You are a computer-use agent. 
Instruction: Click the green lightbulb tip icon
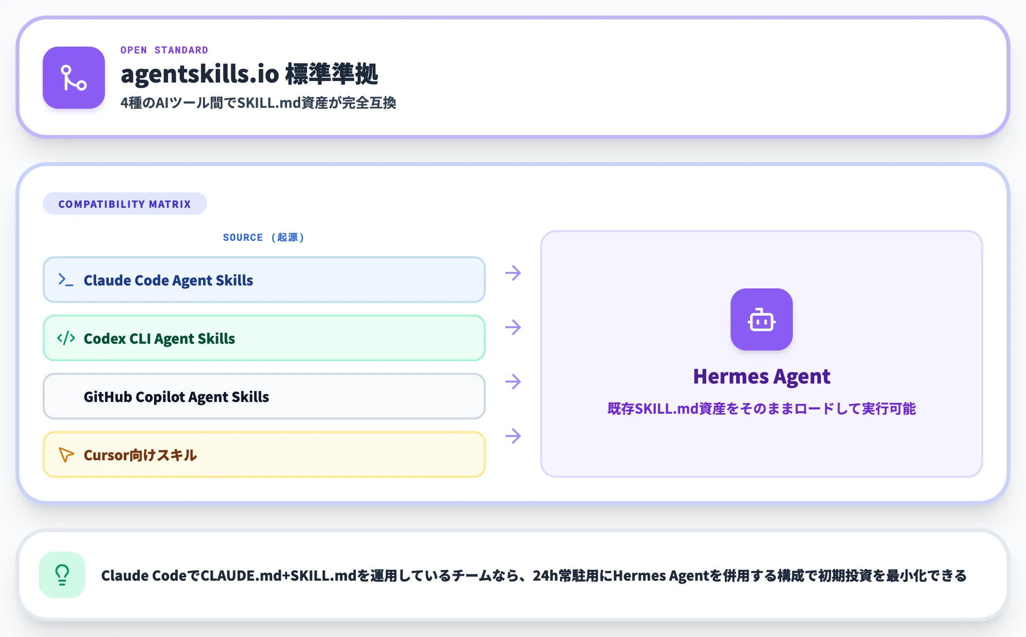[62, 575]
